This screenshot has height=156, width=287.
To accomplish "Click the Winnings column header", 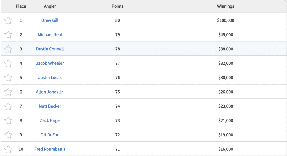I will click(x=226, y=6).
